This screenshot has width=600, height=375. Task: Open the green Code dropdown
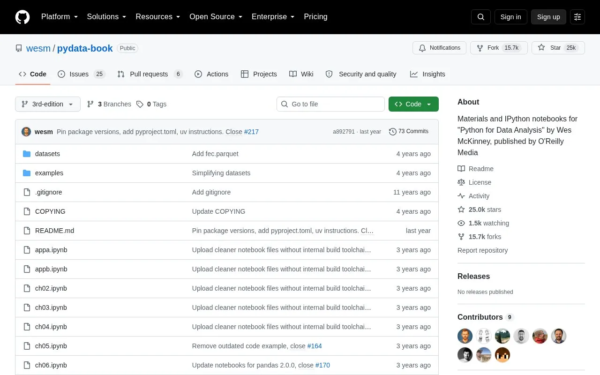click(x=413, y=104)
